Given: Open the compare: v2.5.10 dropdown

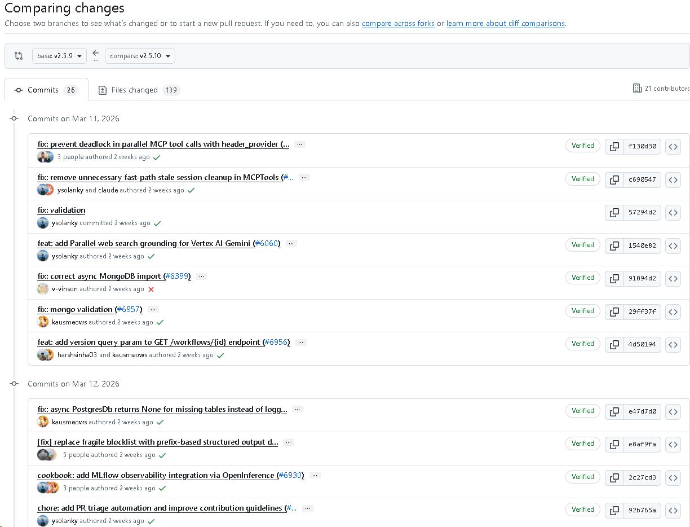Looking at the screenshot, I should pos(140,56).
